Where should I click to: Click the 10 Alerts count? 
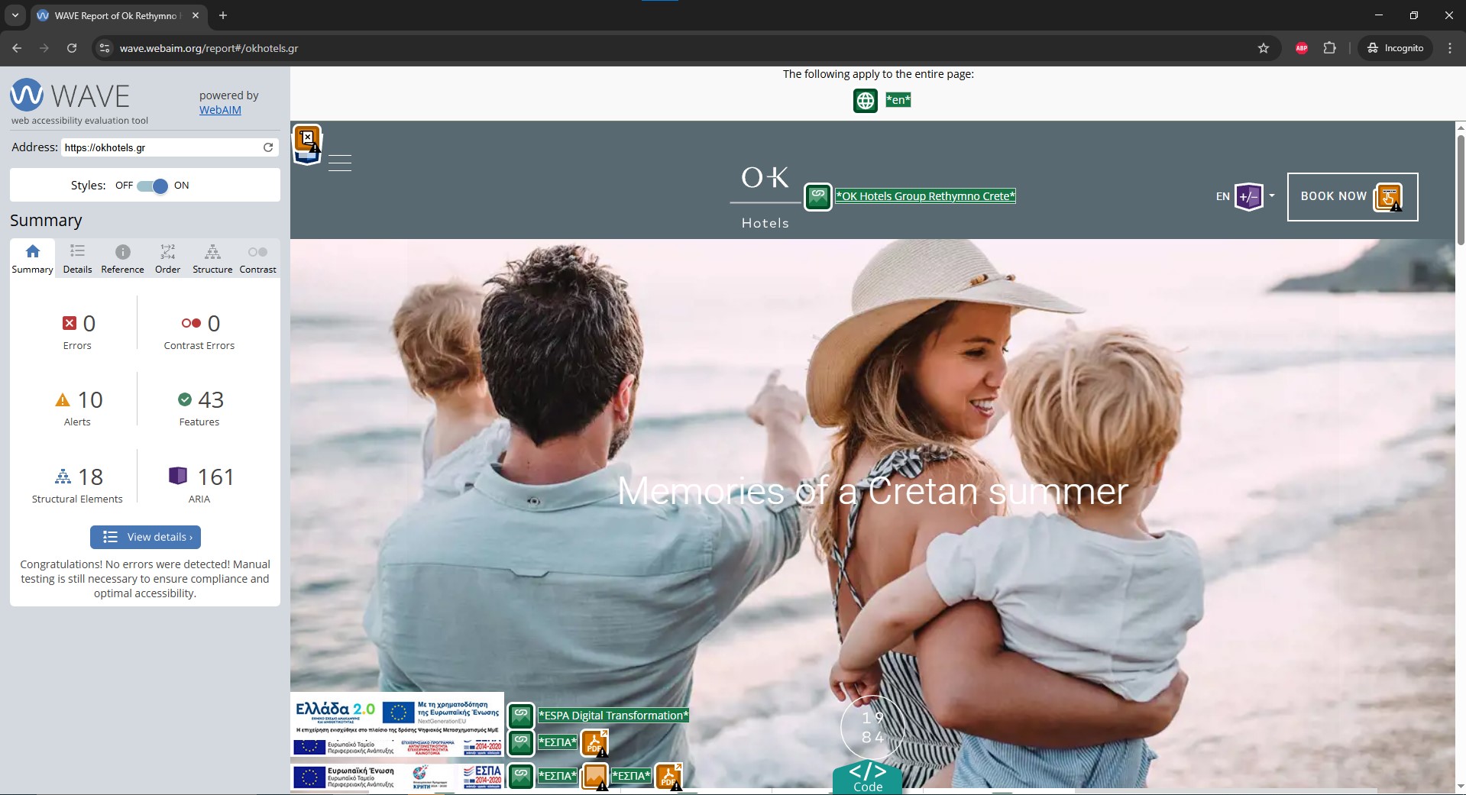coord(90,400)
